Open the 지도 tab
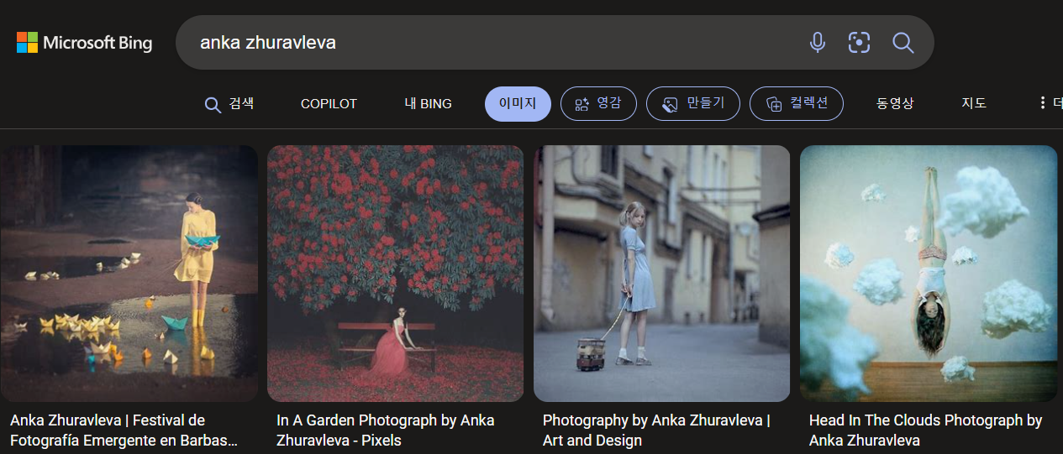 (974, 104)
